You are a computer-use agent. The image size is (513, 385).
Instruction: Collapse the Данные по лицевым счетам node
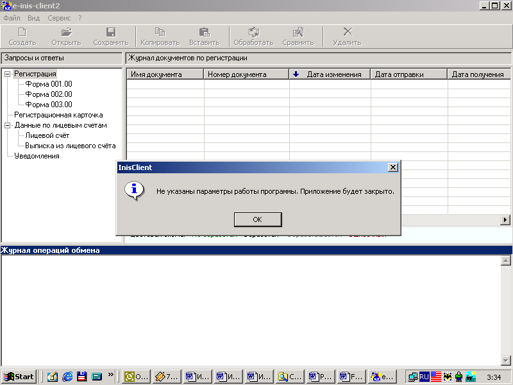tap(7, 125)
